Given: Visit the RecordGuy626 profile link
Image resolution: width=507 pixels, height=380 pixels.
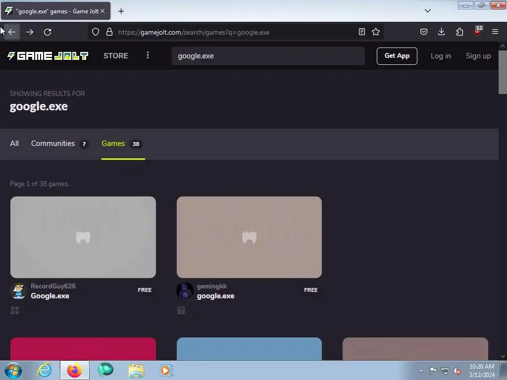Looking at the screenshot, I should (x=53, y=286).
